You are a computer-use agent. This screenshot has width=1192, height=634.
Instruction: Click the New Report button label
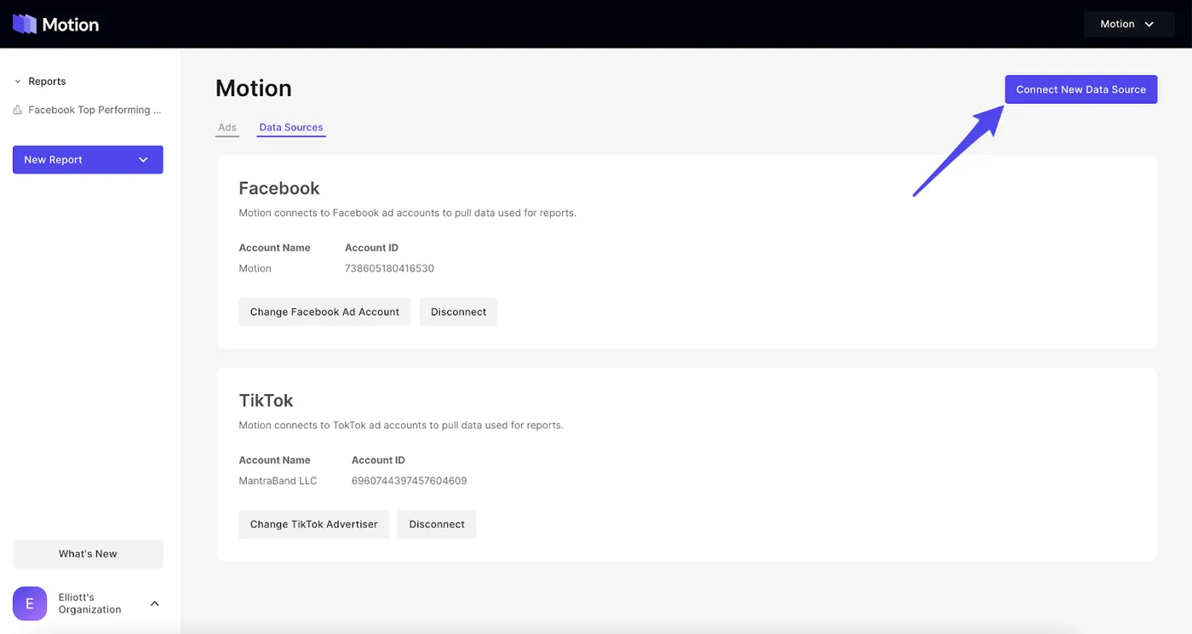[x=53, y=160]
